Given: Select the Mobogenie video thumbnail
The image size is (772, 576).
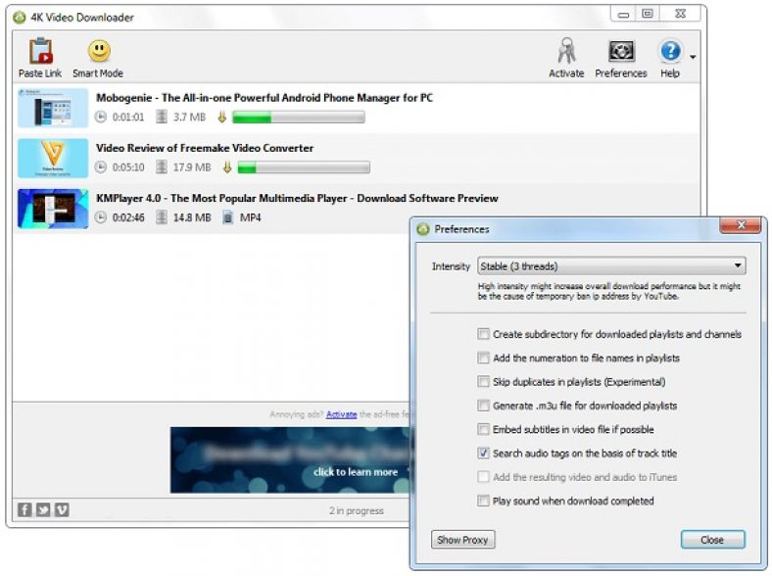Looking at the screenshot, I should (x=53, y=108).
